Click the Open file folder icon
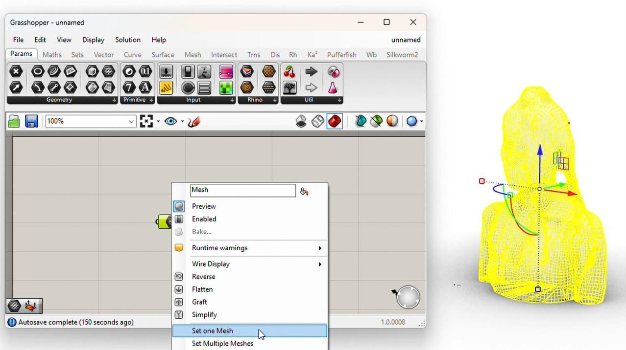626x350 pixels. click(x=14, y=121)
